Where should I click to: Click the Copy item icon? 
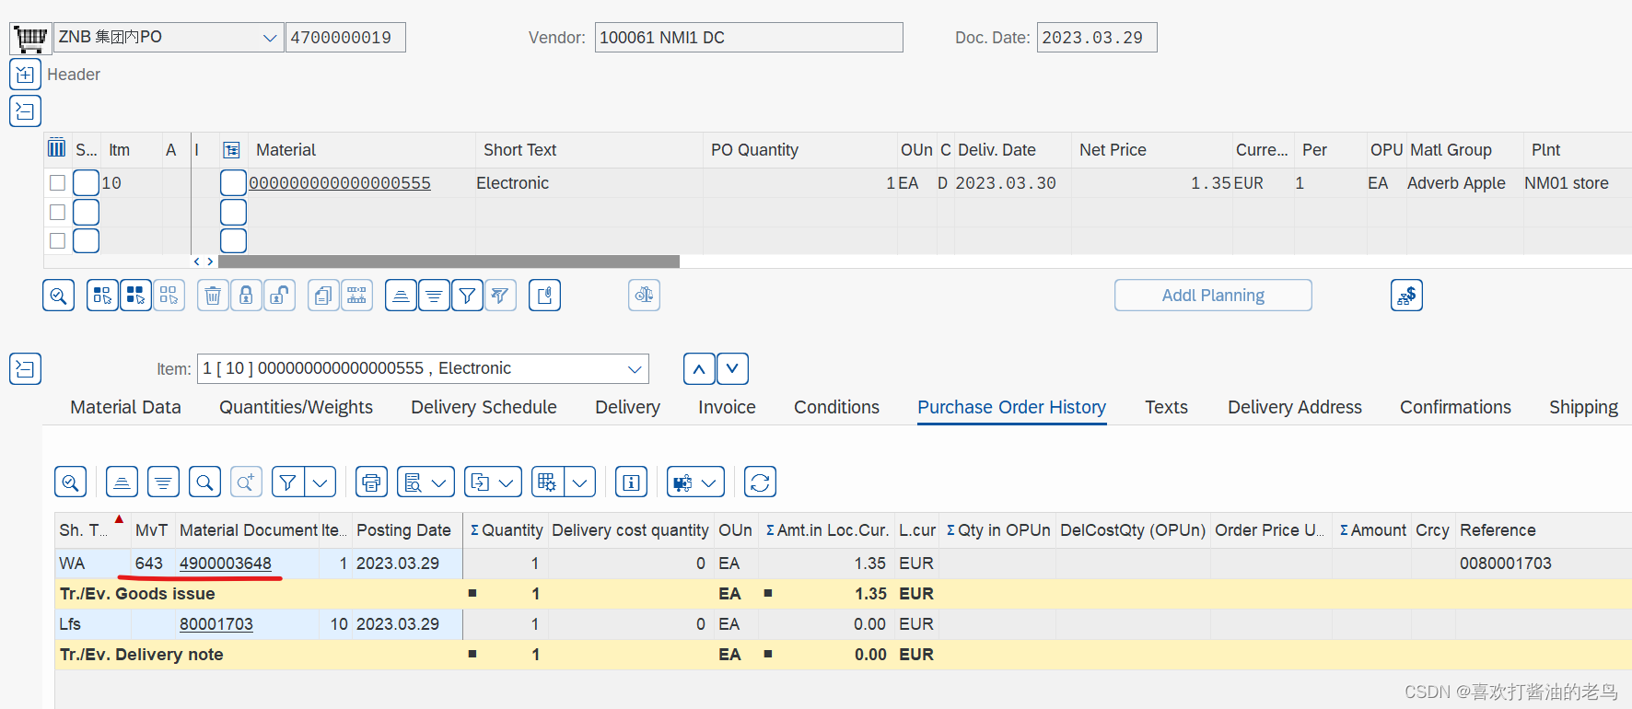pos(323,296)
